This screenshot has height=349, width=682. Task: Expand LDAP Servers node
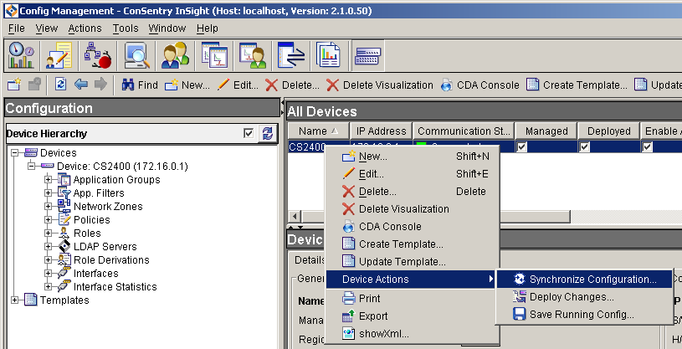[x=48, y=247]
